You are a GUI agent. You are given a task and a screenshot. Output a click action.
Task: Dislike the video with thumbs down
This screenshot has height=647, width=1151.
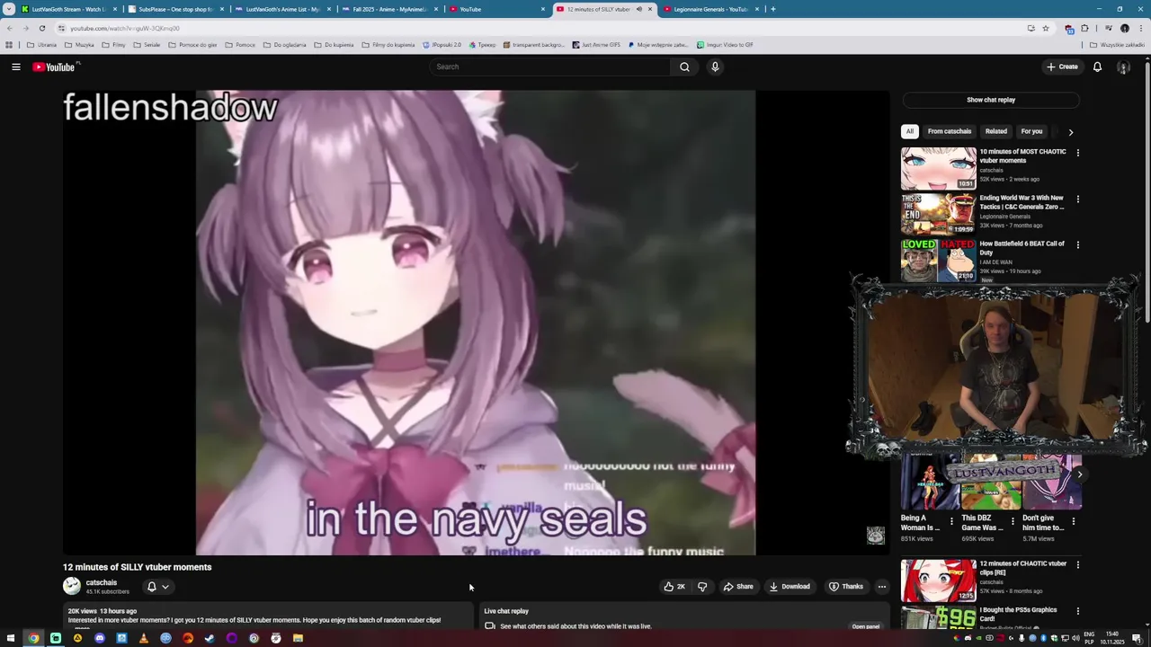coord(702,587)
